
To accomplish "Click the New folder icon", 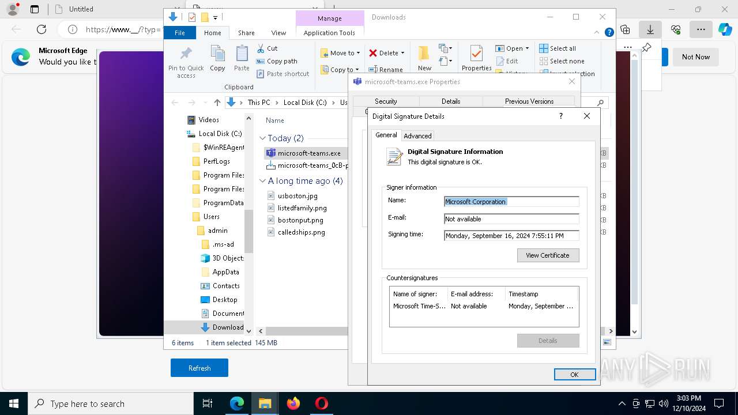I will pyautogui.click(x=424, y=54).
